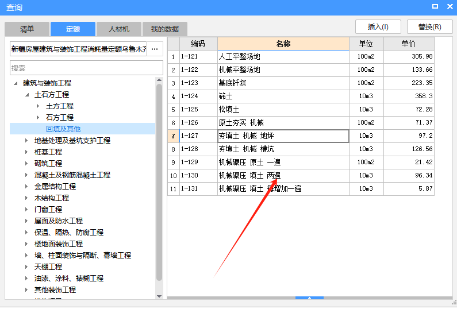Click price cell 305.98

[x=409, y=57]
